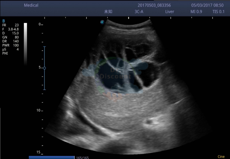Toggle the PHI harmonic imaging indicator
230x159 pixels.
[5, 53]
